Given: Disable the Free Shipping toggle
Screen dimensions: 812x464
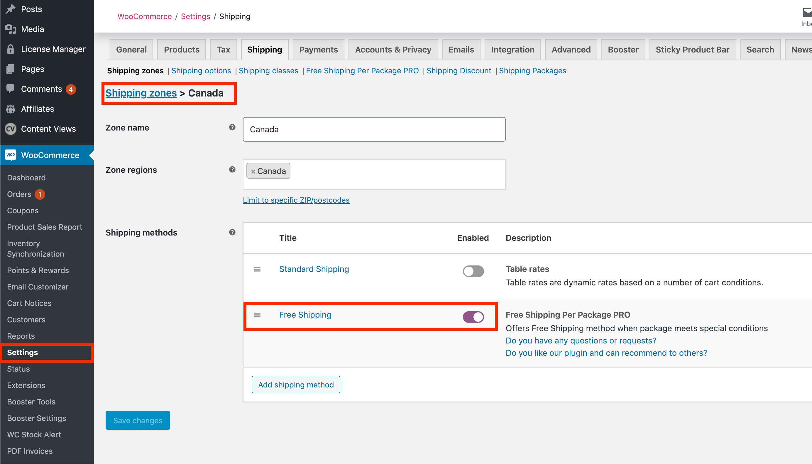Looking at the screenshot, I should 473,317.
